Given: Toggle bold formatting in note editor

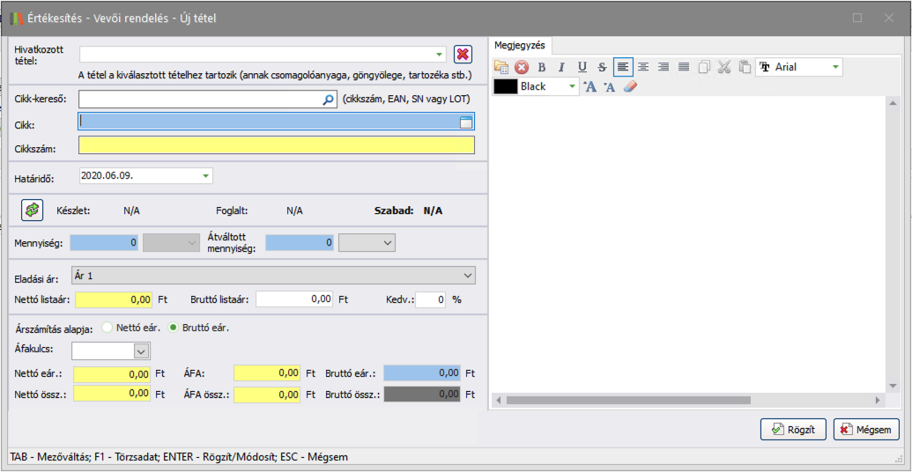Looking at the screenshot, I should click(x=541, y=67).
